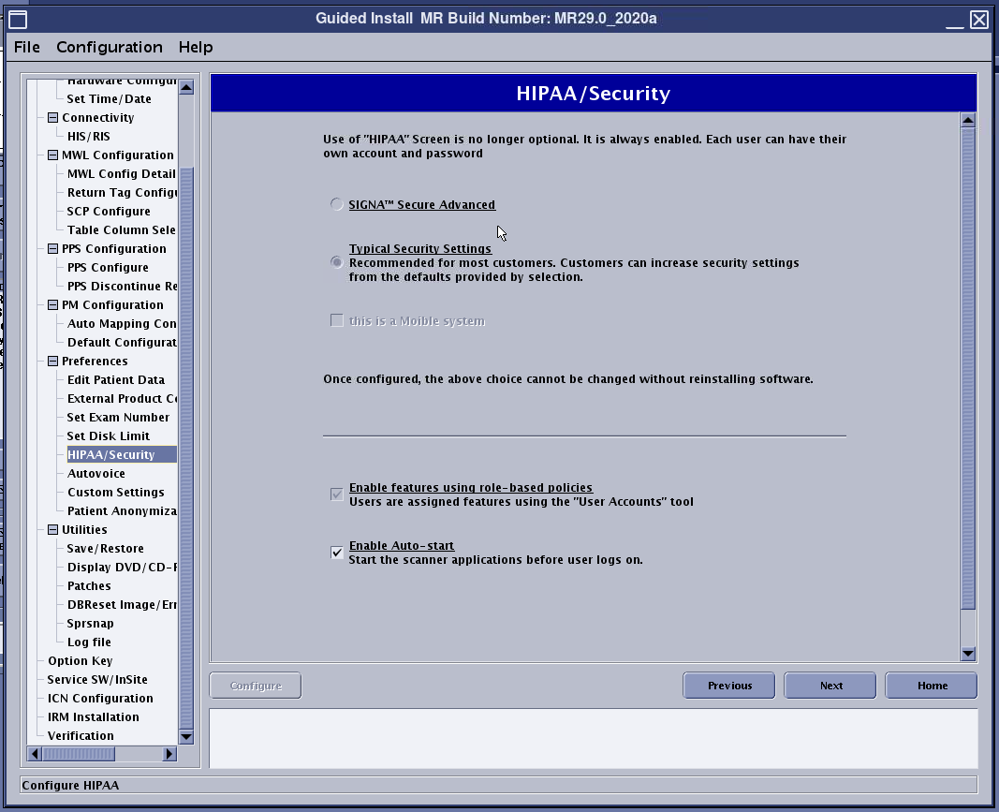This screenshot has height=812, width=999.
Task: Open the window menu icon in title bar
Action: (18, 19)
